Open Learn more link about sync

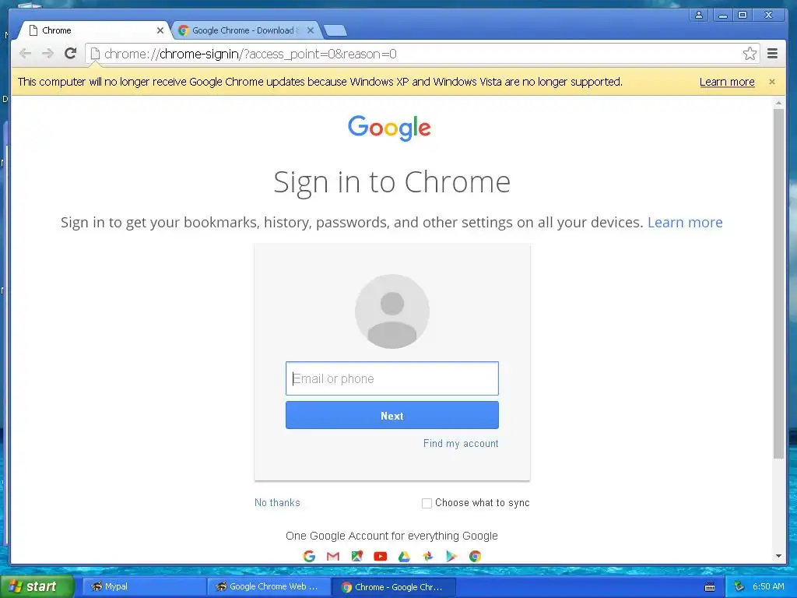pos(685,222)
